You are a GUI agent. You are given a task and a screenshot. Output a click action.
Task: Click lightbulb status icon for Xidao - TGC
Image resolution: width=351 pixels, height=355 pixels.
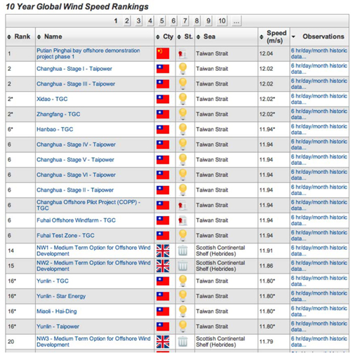(183, 99)
